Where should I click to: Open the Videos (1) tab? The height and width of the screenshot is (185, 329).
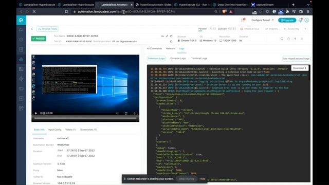(x=71, y=129)
